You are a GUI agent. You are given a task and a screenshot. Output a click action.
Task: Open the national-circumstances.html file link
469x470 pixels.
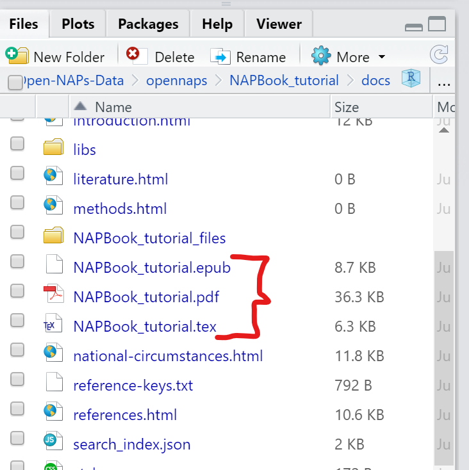(x=168, y=355)
